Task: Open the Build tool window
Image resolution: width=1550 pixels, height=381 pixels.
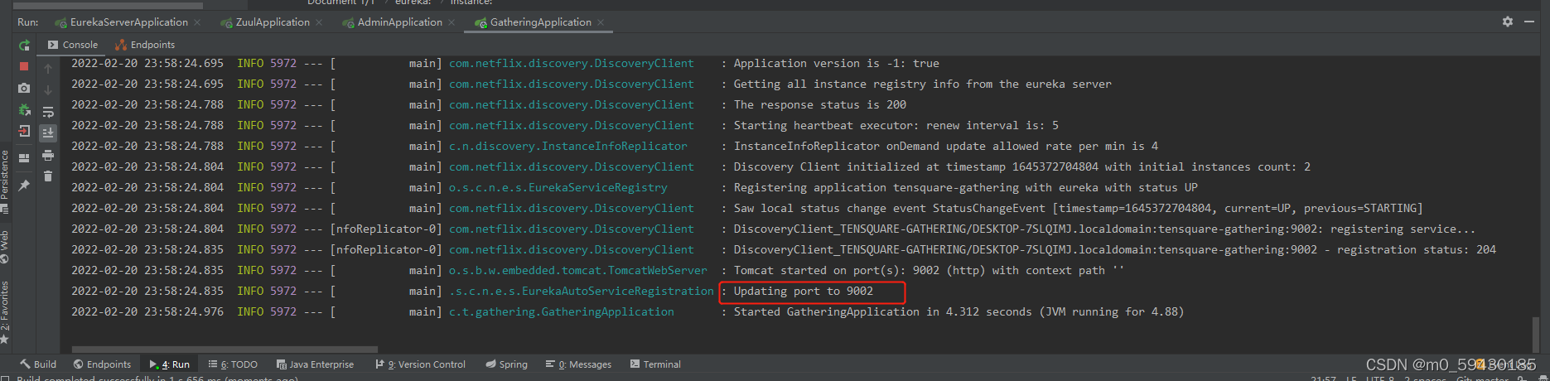Action: coord(38,364)
